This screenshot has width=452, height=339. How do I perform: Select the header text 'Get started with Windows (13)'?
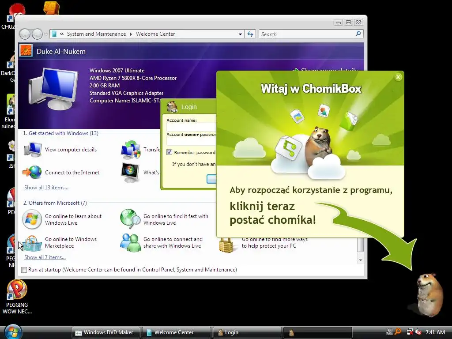tap(64, 133)
